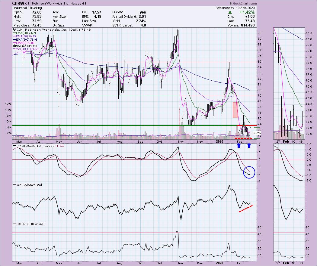Click the MA(50) 1,334,870 legend entry
This screenshot has height=266, width=317.
click(x=26, y=49)
